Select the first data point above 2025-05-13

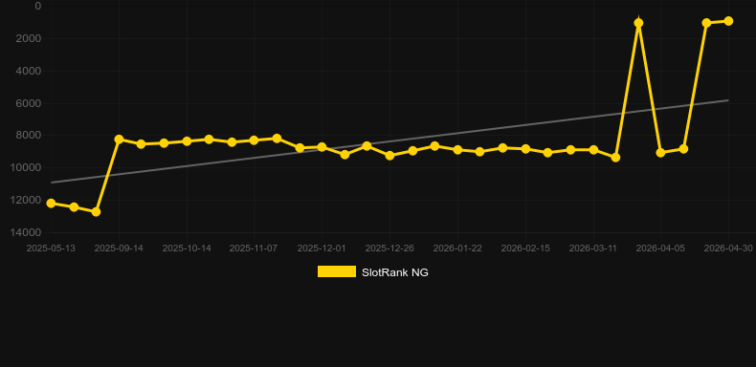(x=51, y=204)
